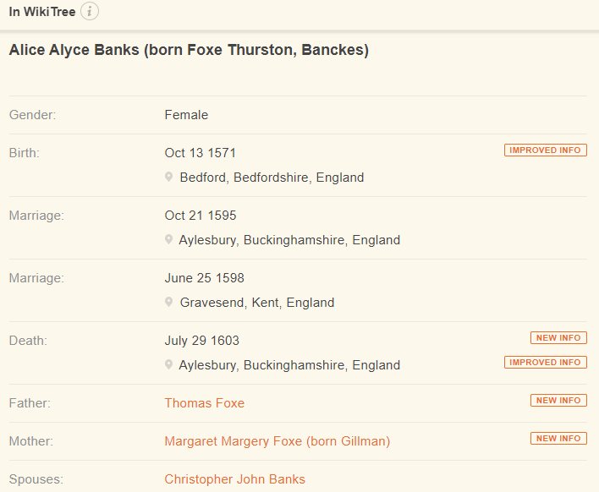Screen dimensions: 599x492
Task: Click the In WikiTree header label
Action: pos(42,12)
